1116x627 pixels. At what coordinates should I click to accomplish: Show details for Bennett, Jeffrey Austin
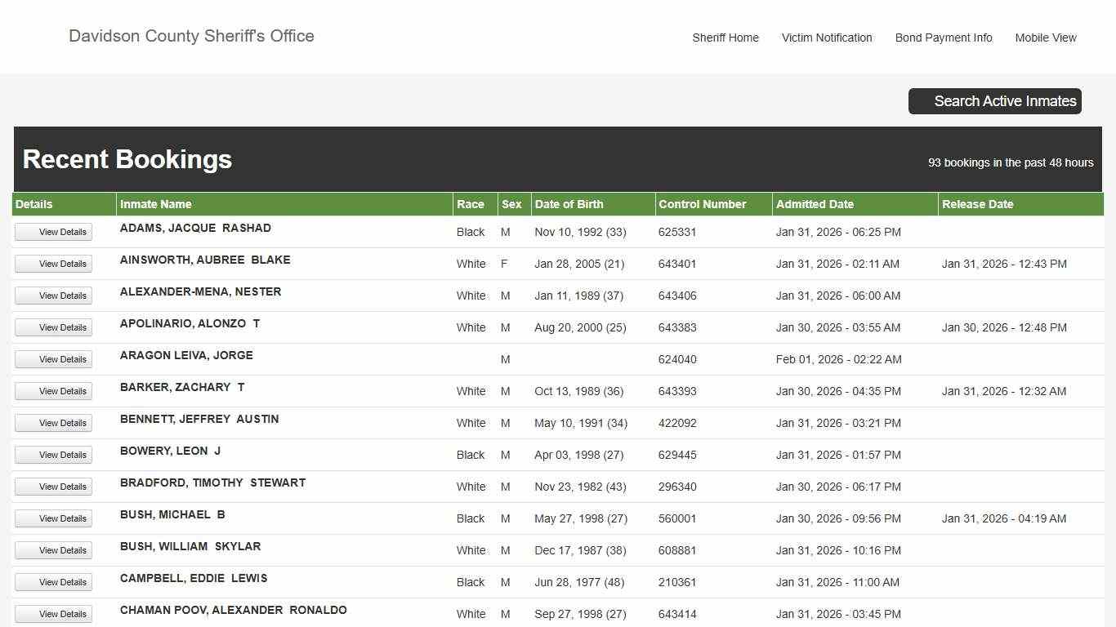click(54, 423)
